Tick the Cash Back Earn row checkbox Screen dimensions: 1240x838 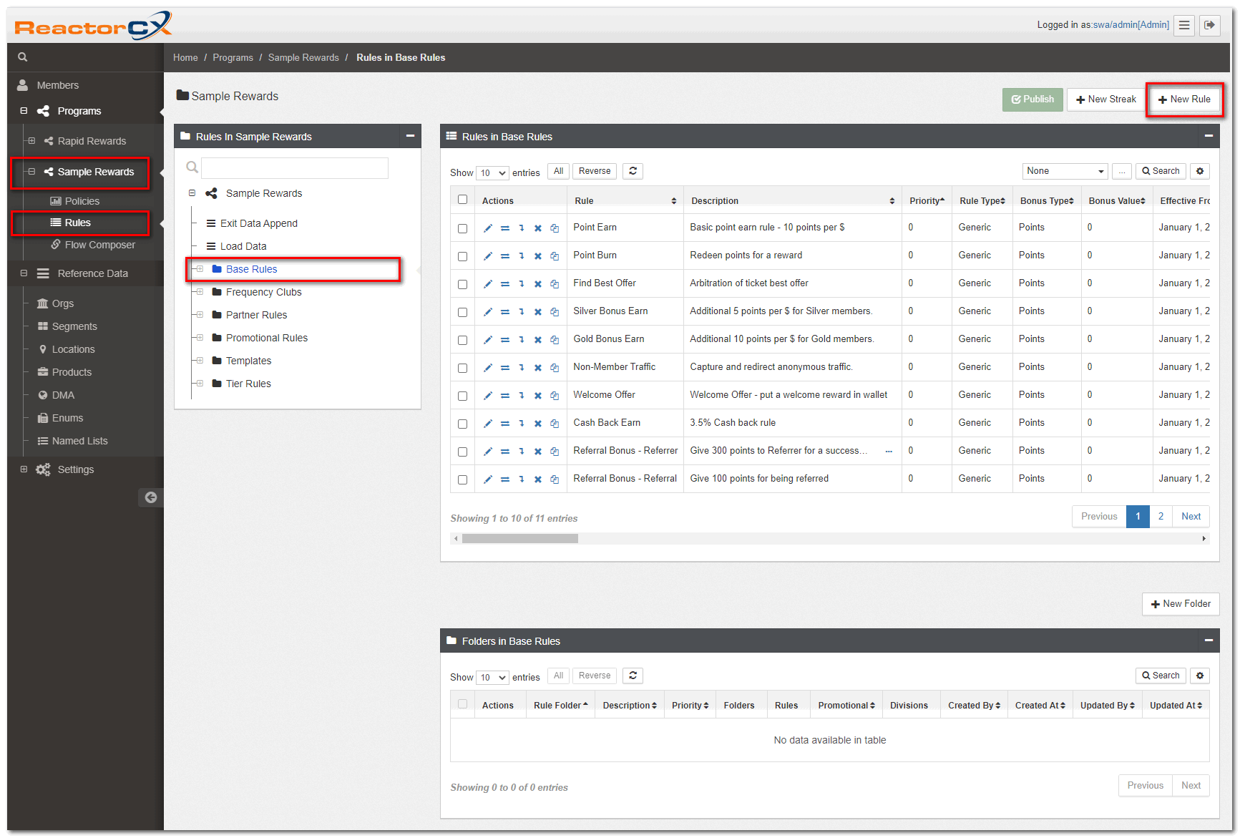[x=462, y=424]
